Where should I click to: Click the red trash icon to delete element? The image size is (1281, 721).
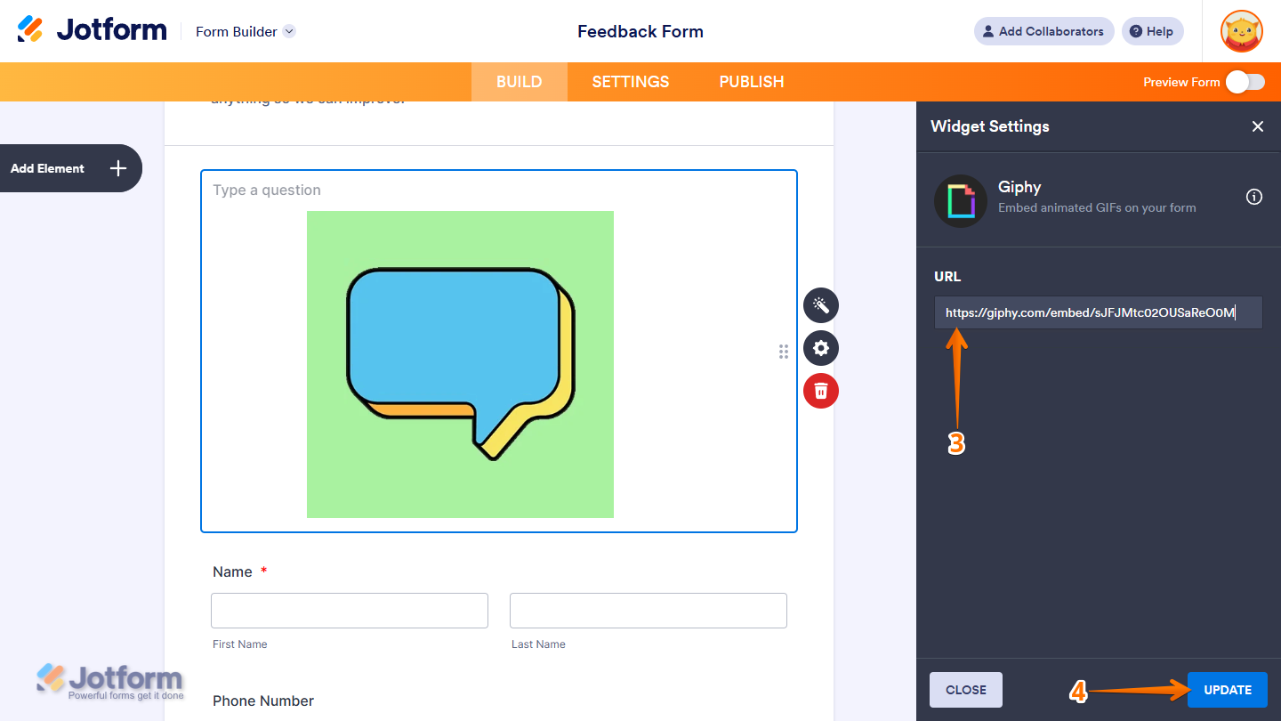pos(820,391)
